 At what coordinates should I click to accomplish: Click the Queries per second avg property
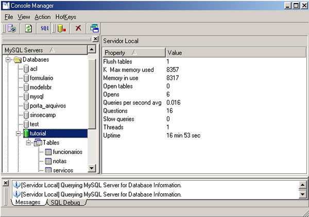pos(132,103)
